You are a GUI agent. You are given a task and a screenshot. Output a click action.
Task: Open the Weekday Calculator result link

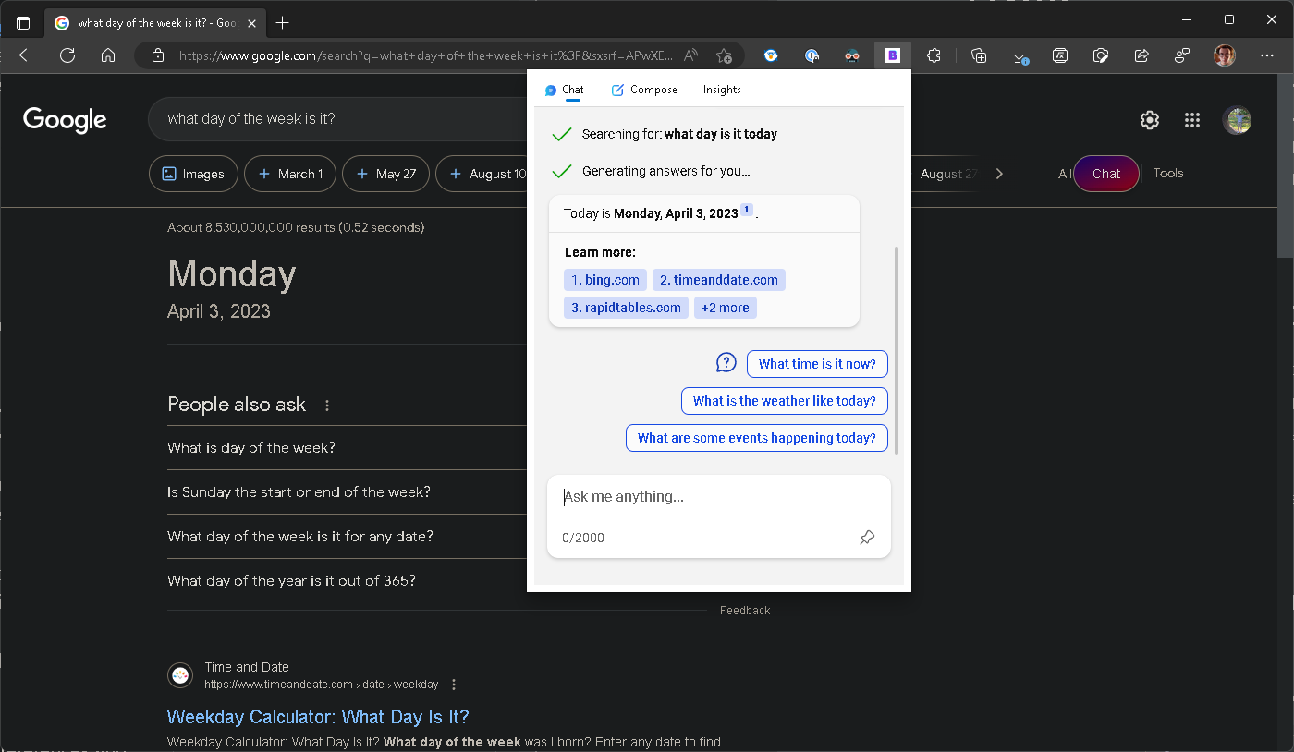tap(317, 716)
